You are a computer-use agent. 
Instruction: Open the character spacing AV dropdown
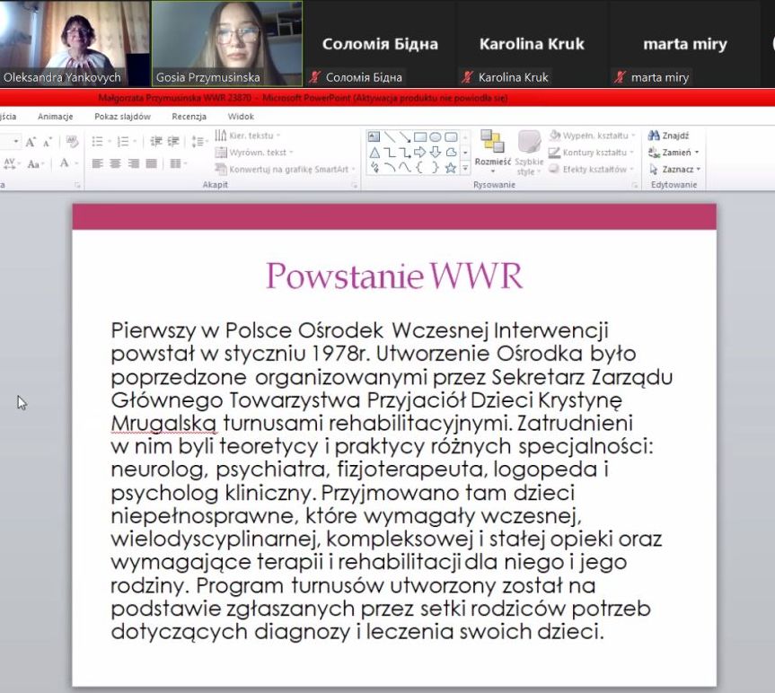pos(12,163)
